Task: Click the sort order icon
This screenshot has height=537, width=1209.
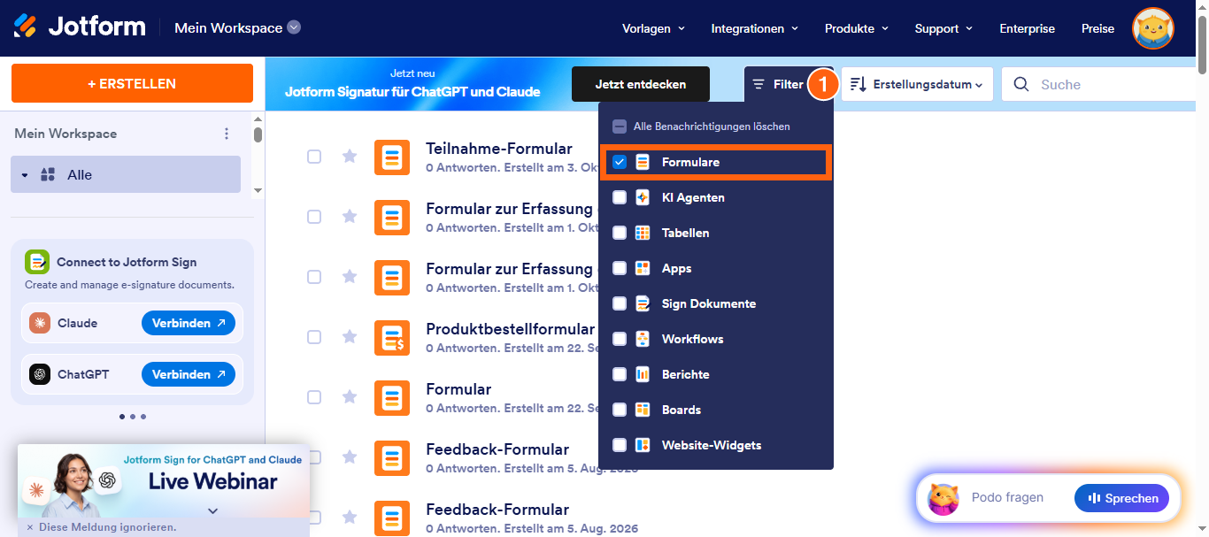Action: pyautogui.click(x=858, y=85)
